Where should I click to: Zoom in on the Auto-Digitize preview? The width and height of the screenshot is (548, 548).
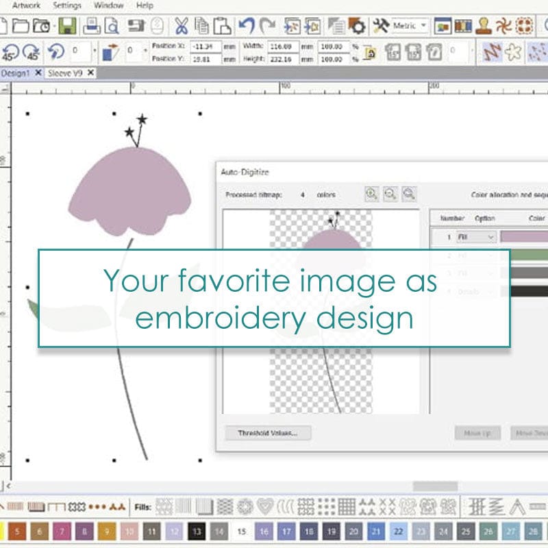click(x=371, y=195)
